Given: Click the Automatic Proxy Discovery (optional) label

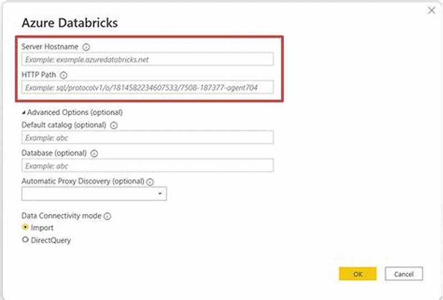Looking at the screenshot, I should [83, 181].
